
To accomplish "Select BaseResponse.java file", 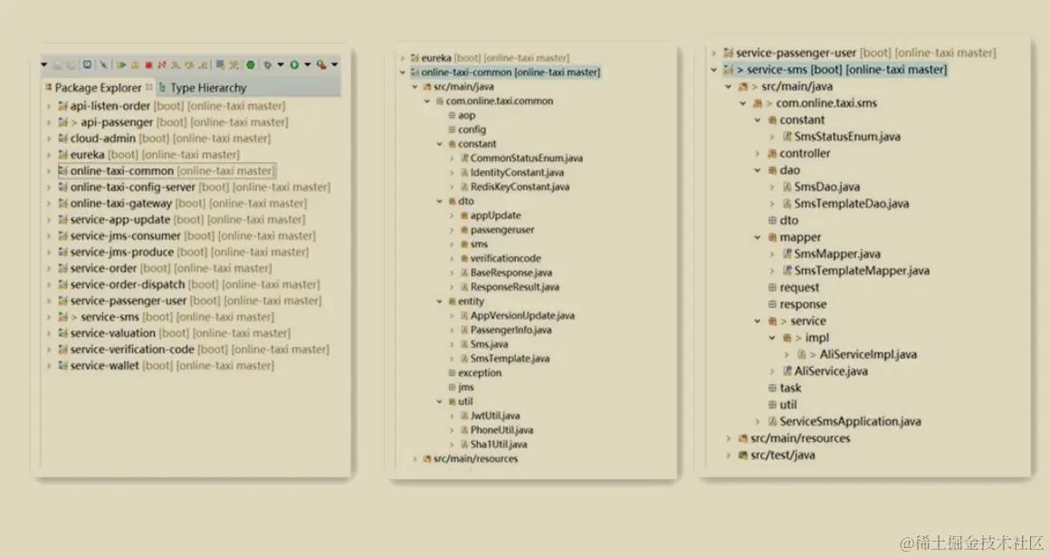I will 511,273.
